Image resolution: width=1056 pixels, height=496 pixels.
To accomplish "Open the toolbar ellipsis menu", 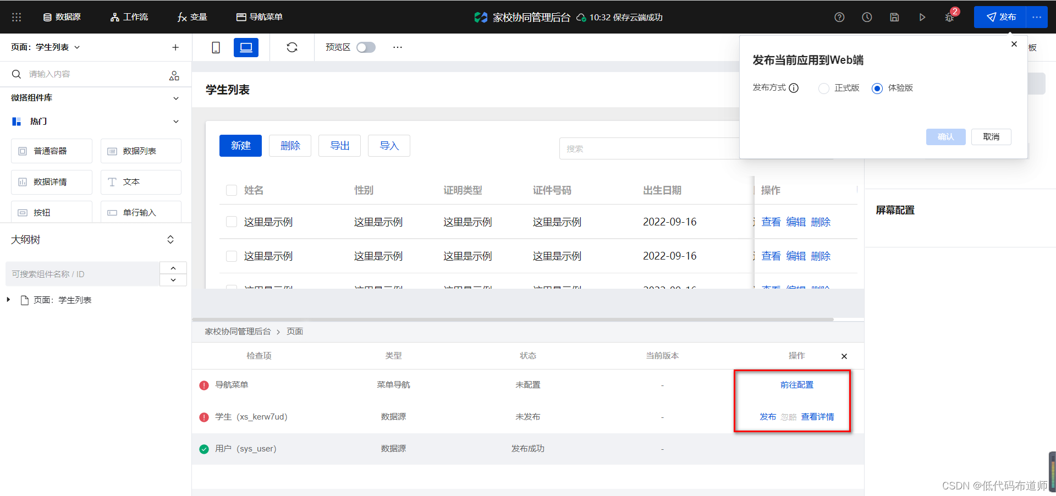I will [x=398, y=47].
